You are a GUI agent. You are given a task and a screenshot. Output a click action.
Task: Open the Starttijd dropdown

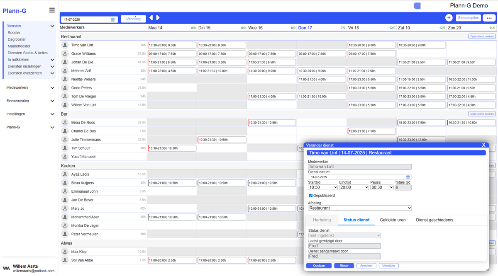point(322,187)
